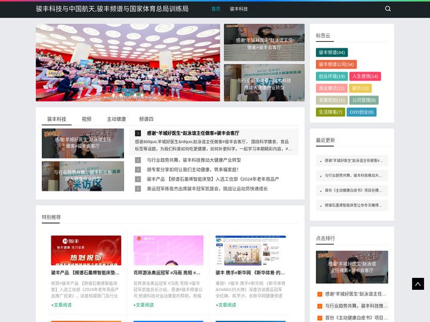Click +文章阅读 under 新华网 card

click(x=226, y=305)
